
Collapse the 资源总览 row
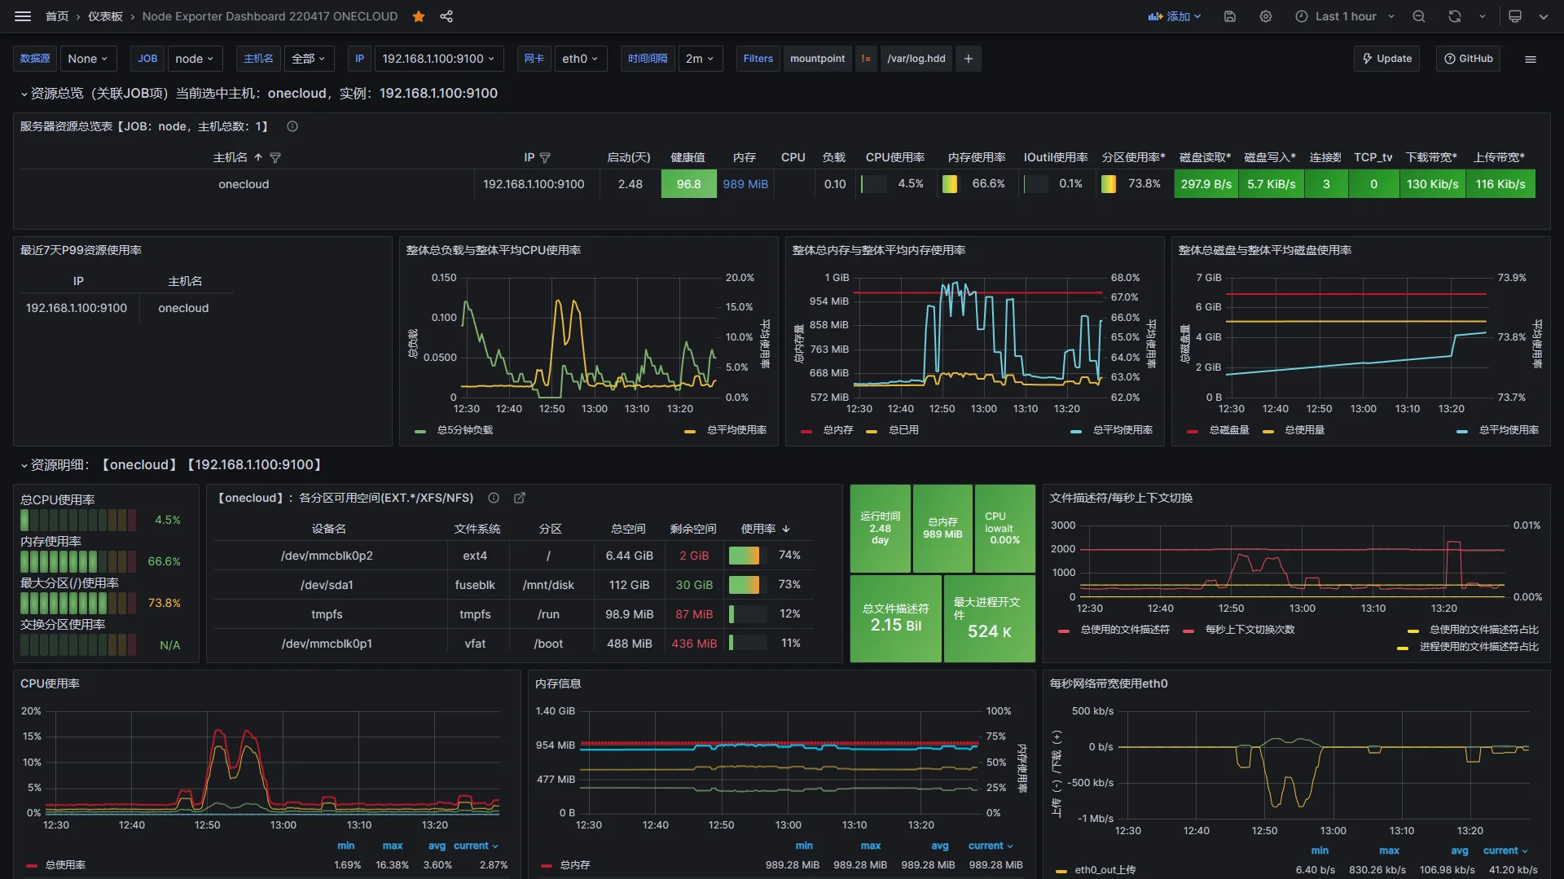coord(24,94)
